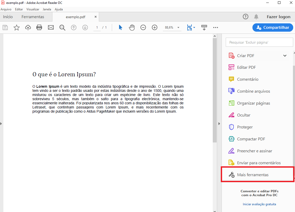
Task: Activate the text Selection tool
Action: 120,27
